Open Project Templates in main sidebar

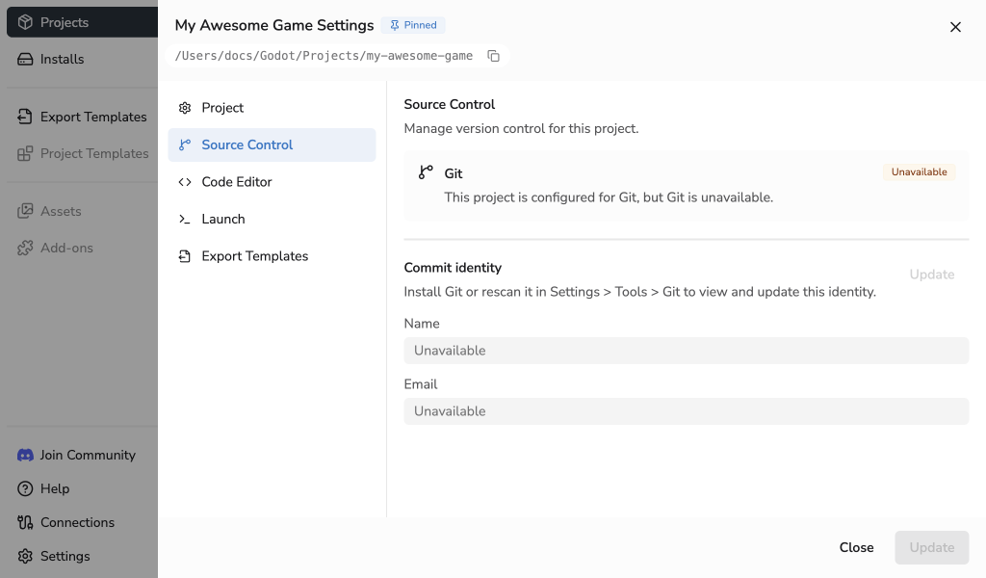82,153
